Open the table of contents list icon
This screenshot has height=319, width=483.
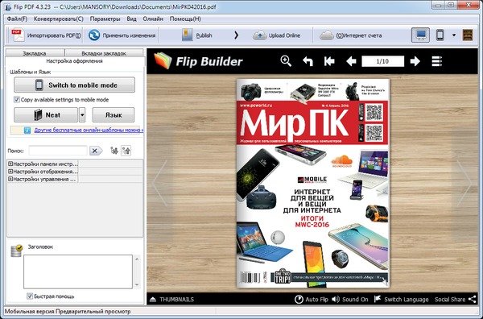coord(436,61)
